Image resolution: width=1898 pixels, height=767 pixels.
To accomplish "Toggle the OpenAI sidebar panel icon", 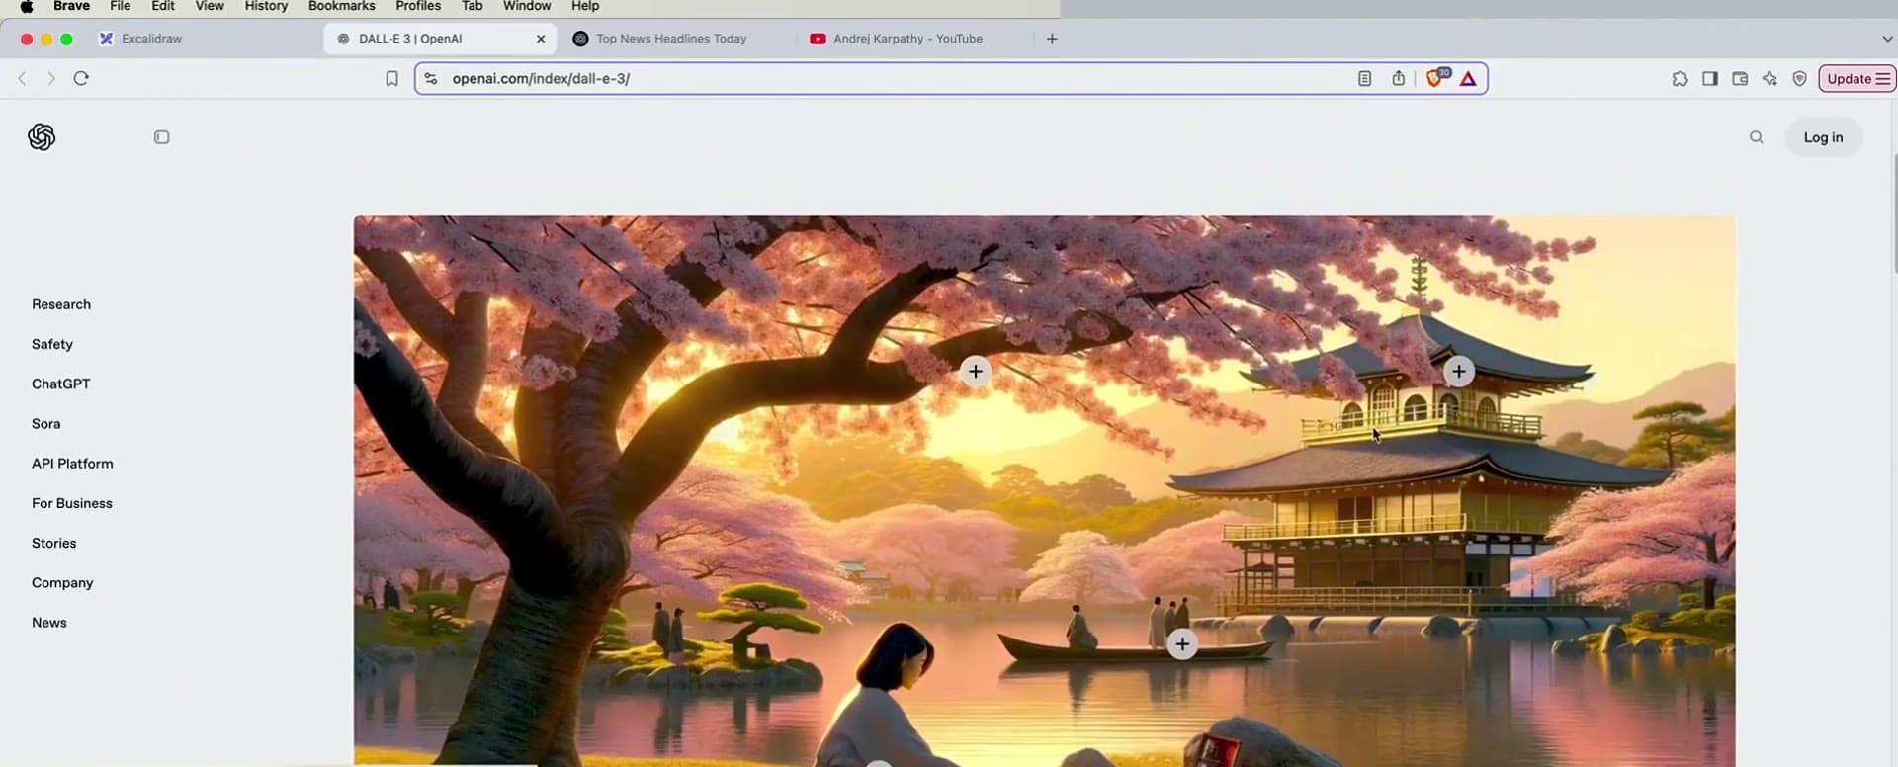I will [x=162, y=137].
